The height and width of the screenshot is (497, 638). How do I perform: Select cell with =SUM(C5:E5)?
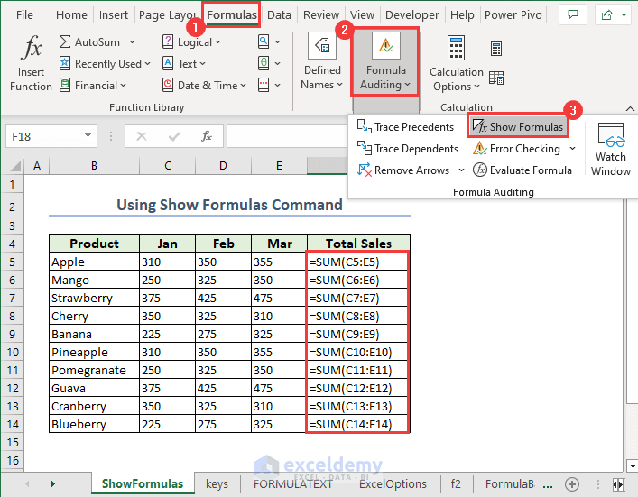tap(358, 262)
